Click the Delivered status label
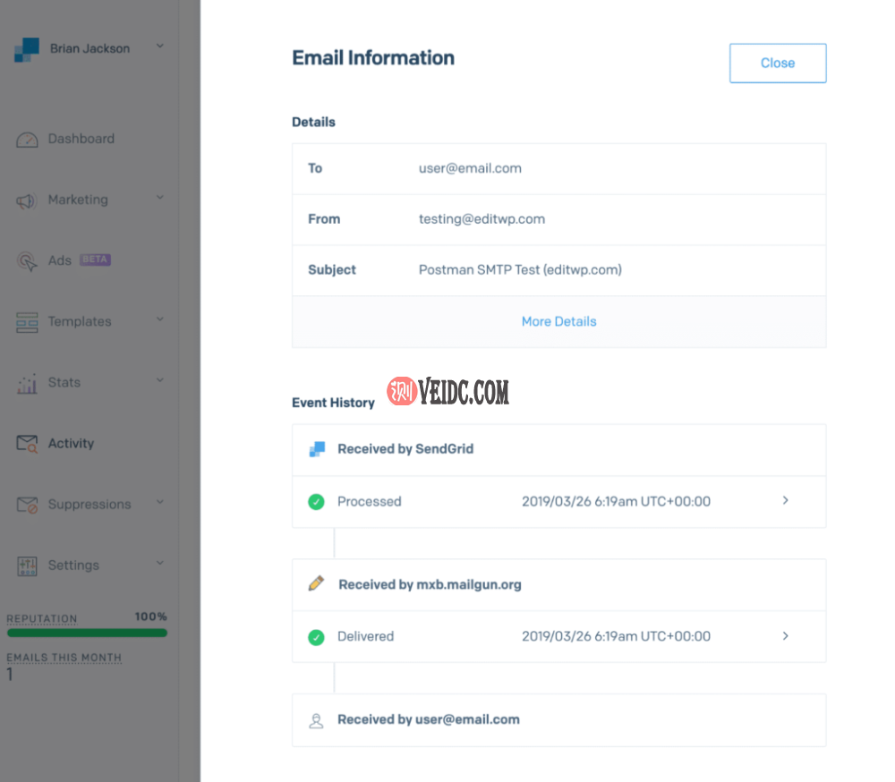 tap(365, 636)
